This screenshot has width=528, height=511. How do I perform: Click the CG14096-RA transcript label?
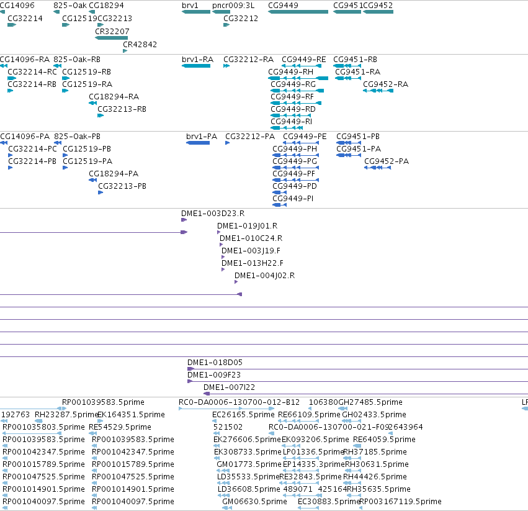pos(25,60)
